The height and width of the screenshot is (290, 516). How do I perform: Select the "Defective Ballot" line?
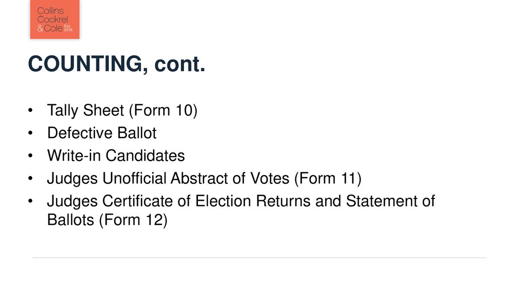[x=102, y=133]
